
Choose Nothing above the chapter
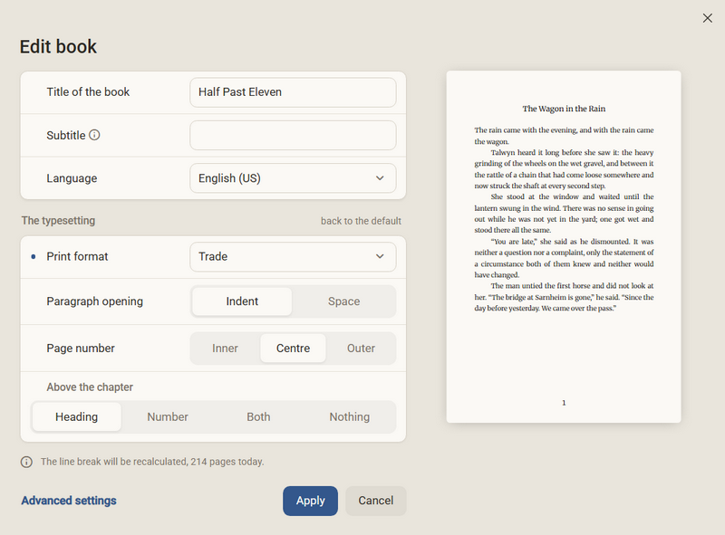click(350, 416)
